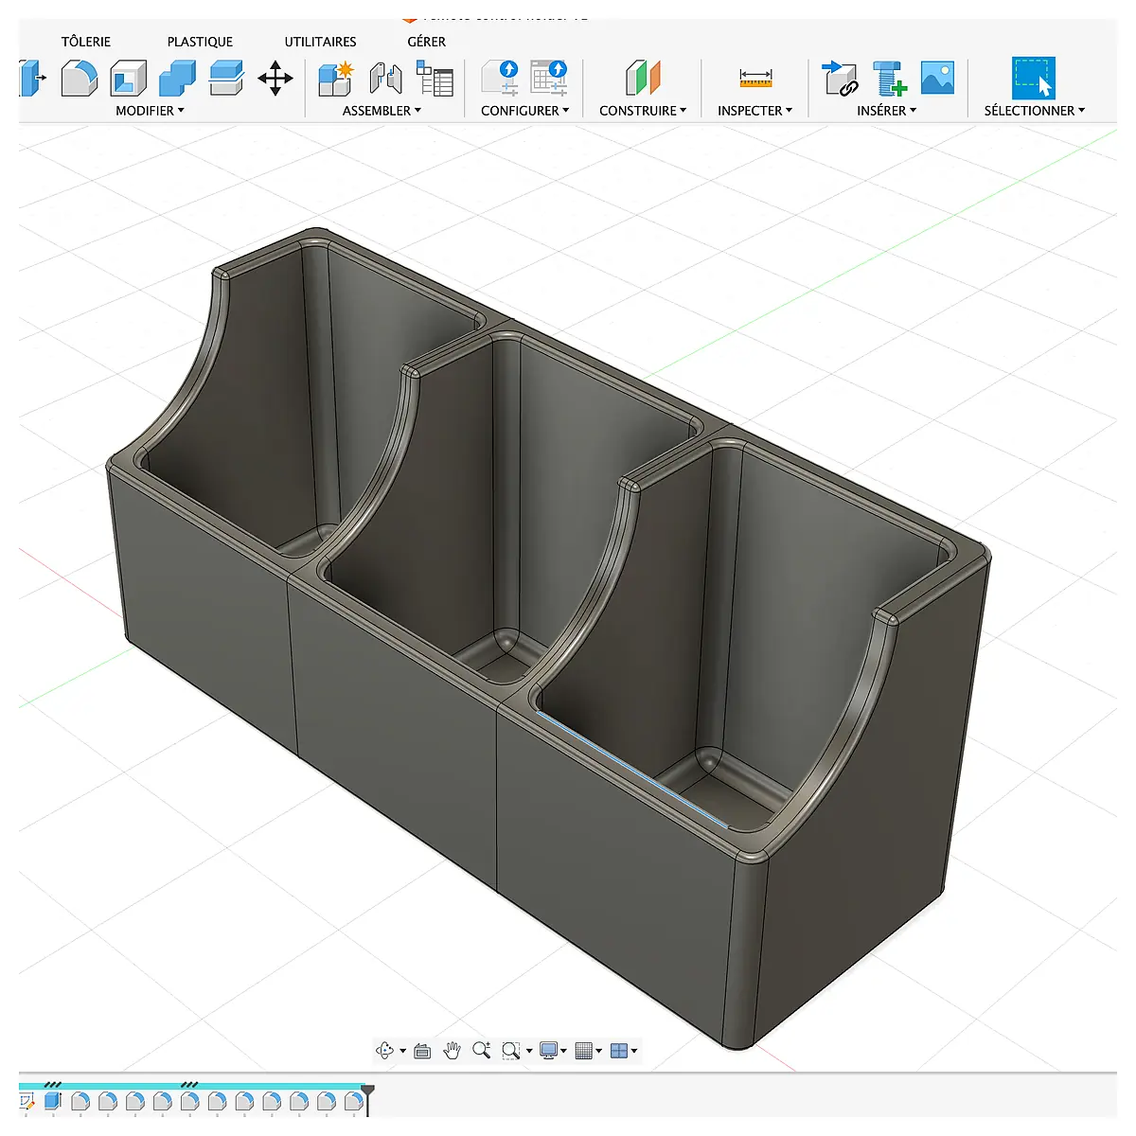Viewport: 1136px width, 1136px height.
Task: Open the Orbit type dropdown arrow
Action: pos(402,1051)
